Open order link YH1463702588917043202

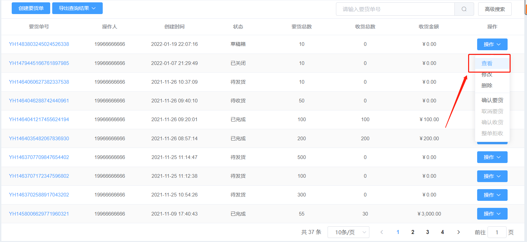[39, 195]
